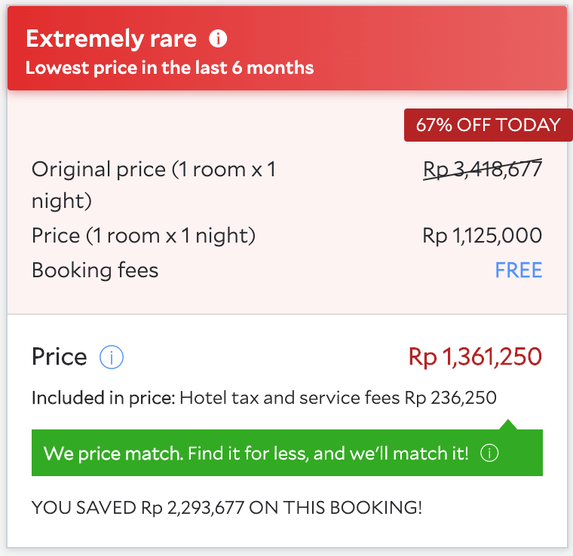573x556 pixels.
Task: Click the info icon beside "Extremely rare"
Action: coord(219,38)
